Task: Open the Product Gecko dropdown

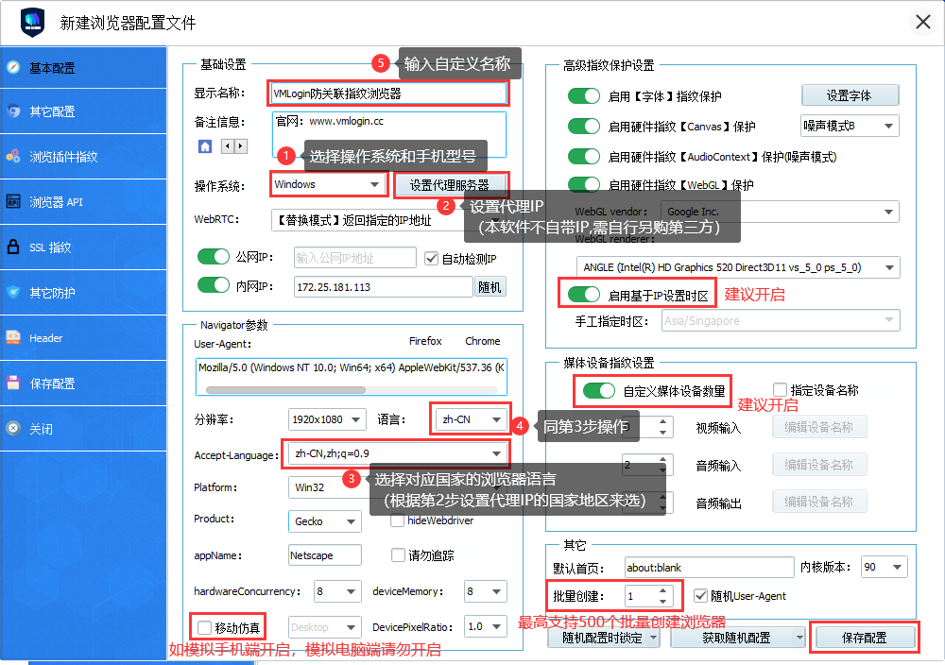Action: (x=325, y=521)
